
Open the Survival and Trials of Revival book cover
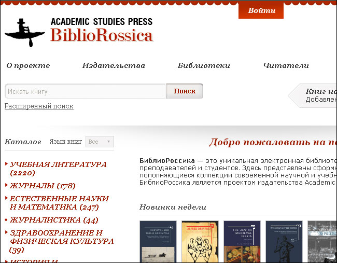tap(158, 242)
